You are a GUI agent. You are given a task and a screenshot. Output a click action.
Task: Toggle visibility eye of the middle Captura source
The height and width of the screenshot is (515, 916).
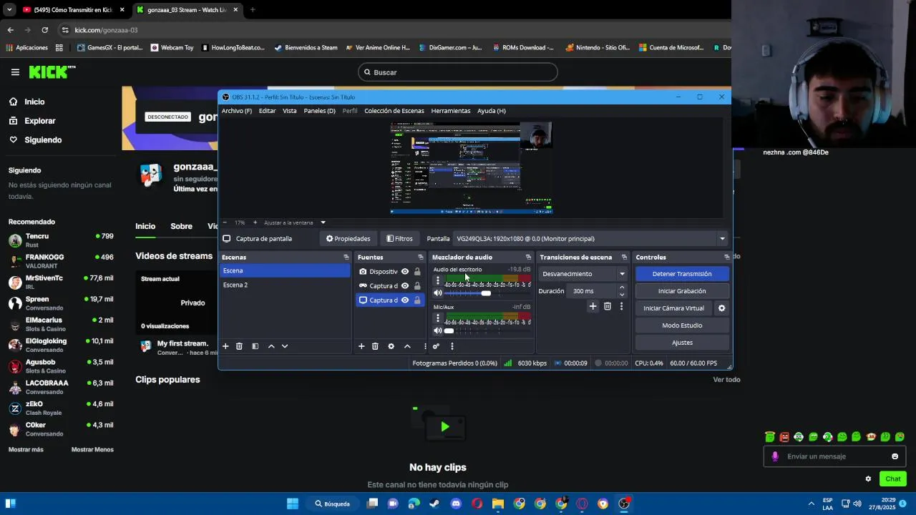[405, 286]
